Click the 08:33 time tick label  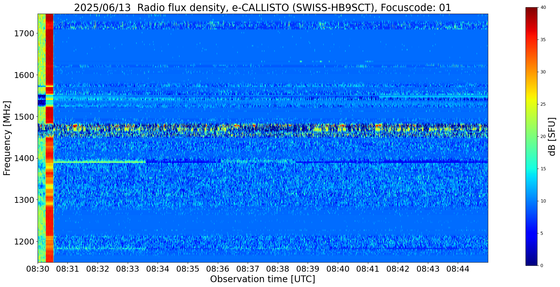point(128,269)
